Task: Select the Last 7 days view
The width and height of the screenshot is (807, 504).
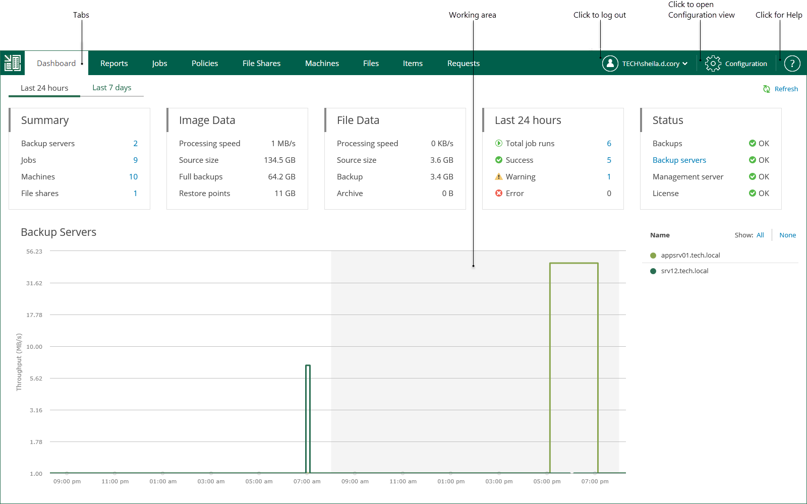Action: [112, 88]
